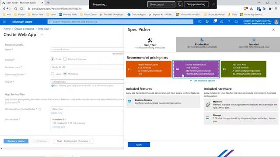This screenshot has width=280, height=157.
Task: Open Dart packages bookmark
Action: coord(136,14)
